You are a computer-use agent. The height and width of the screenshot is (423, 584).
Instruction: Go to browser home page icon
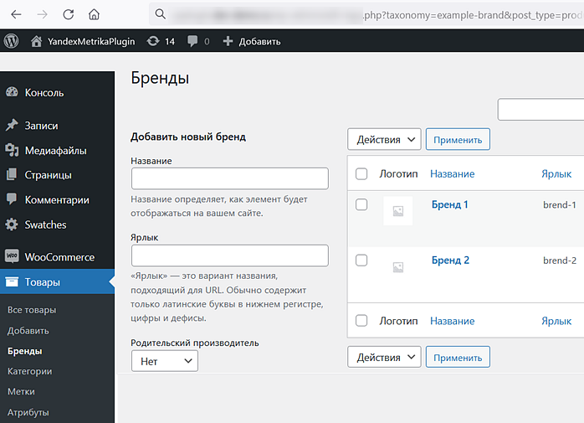pos(94,14)
